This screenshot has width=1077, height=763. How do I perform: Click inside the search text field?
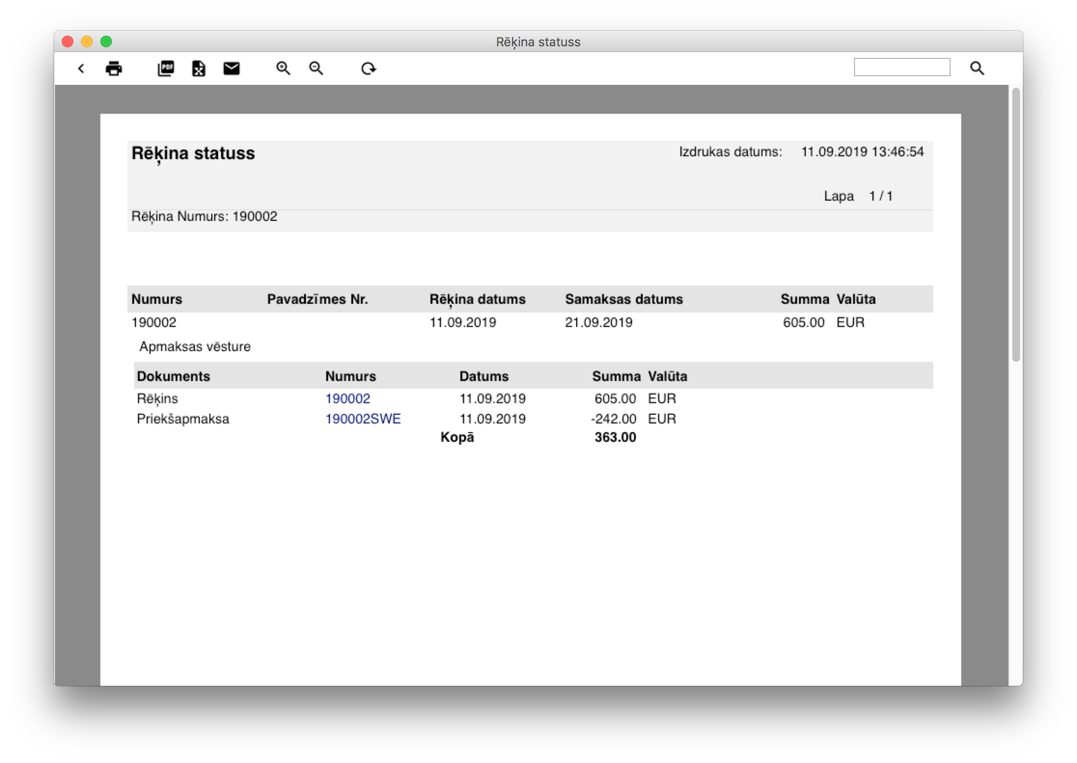(x=902, y=68)
